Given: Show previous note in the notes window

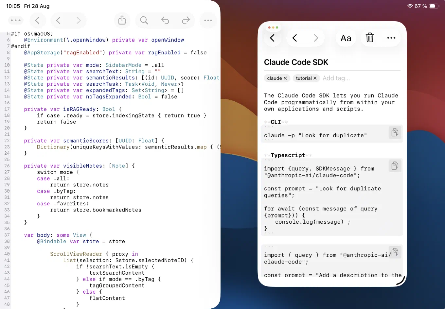Looking at the screenshot, I should [294, 38].
